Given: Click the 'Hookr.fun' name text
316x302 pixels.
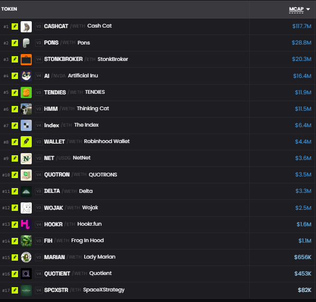Looking at the screenshot, I should [x=89, y=224].
